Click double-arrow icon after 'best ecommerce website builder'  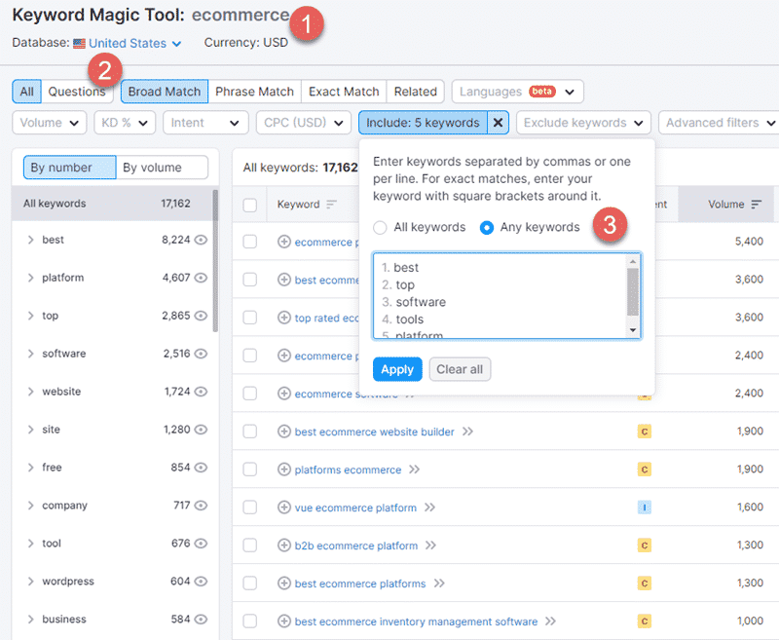468,432
